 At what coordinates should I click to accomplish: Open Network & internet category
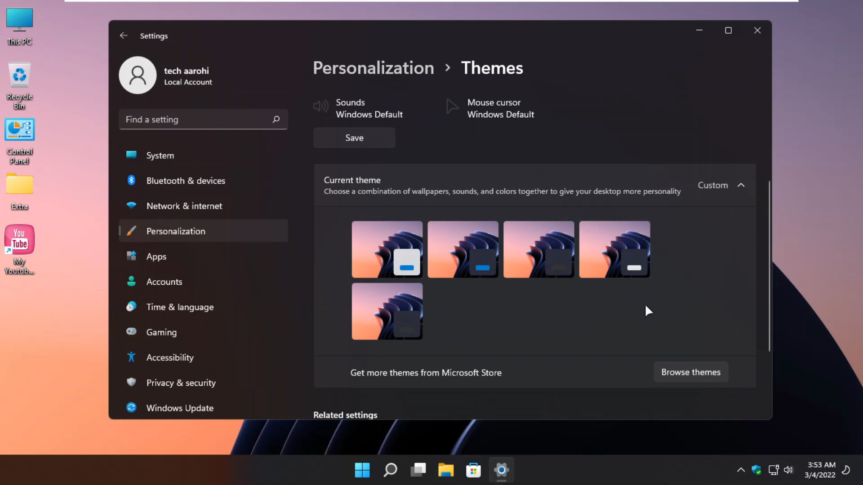(x=203, y=205)
